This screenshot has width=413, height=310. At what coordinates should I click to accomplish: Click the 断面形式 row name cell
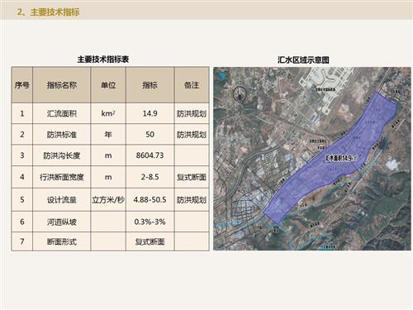point(62,241)
